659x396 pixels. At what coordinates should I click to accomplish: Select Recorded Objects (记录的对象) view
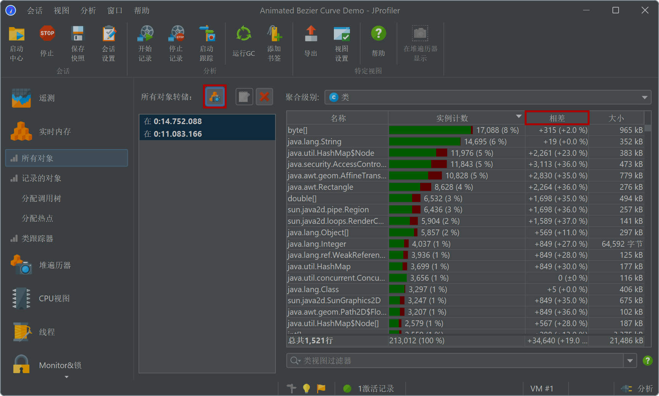coord(67,178)
